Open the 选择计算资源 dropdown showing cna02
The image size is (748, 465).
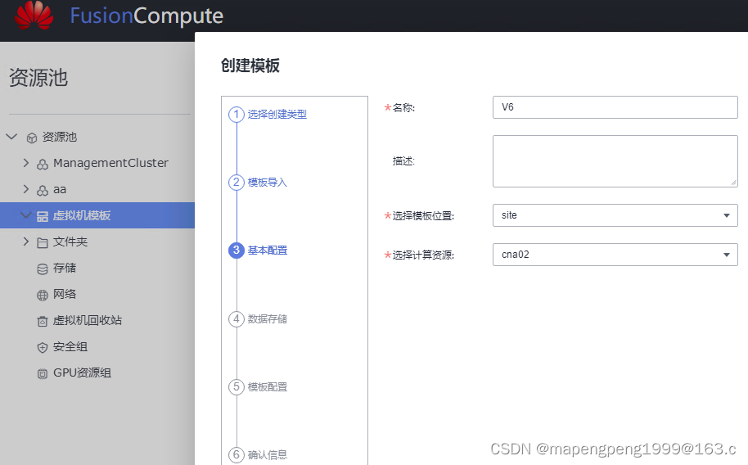(x=615, y=255)
